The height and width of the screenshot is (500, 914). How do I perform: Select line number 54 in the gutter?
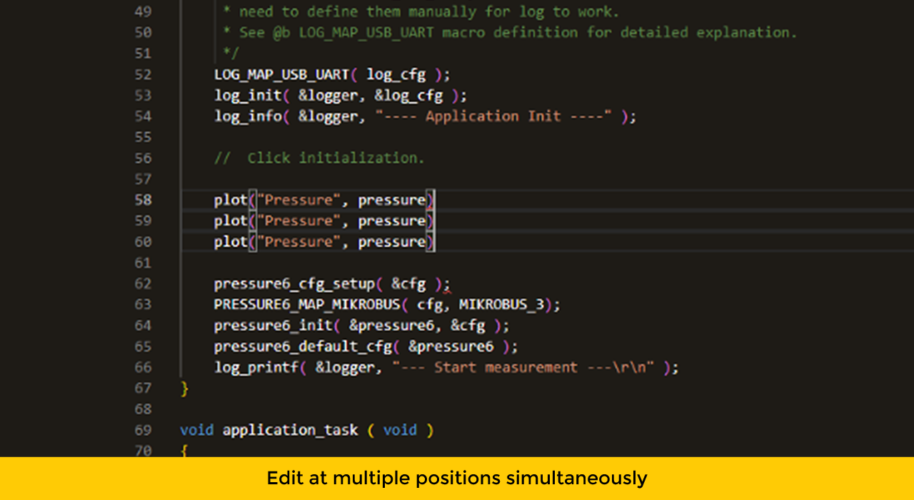[x=143, y=116]
